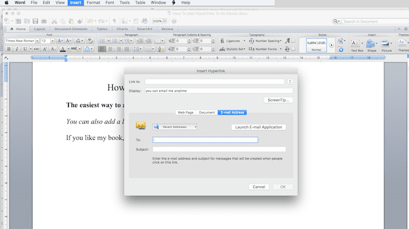Click the ScreenTip button
Image resolution: width=409 pixels, height=229 pixels.
tap(278, 100)
